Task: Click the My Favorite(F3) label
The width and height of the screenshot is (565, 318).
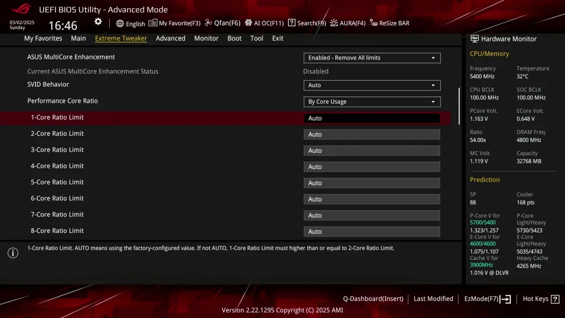Action: pyautogui.click(x=179, y=23)
